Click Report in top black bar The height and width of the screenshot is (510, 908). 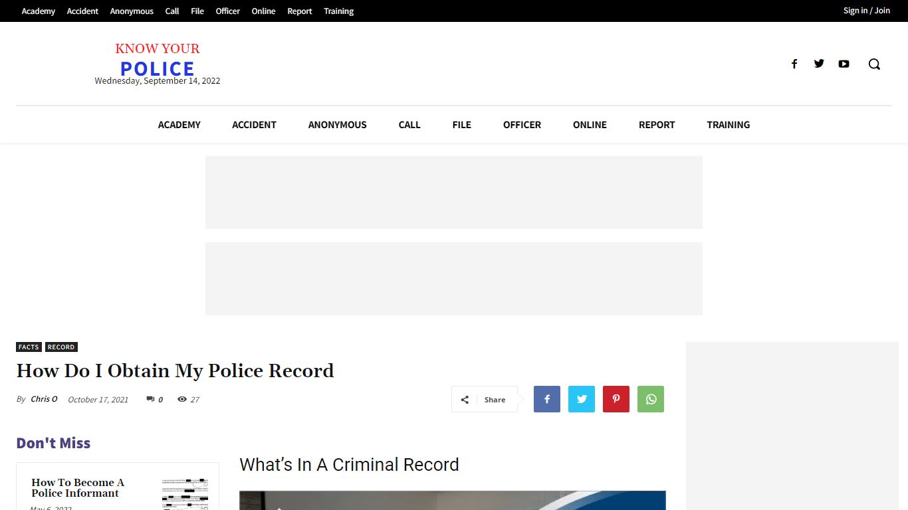pyautogui.click(x=300, y=11)
